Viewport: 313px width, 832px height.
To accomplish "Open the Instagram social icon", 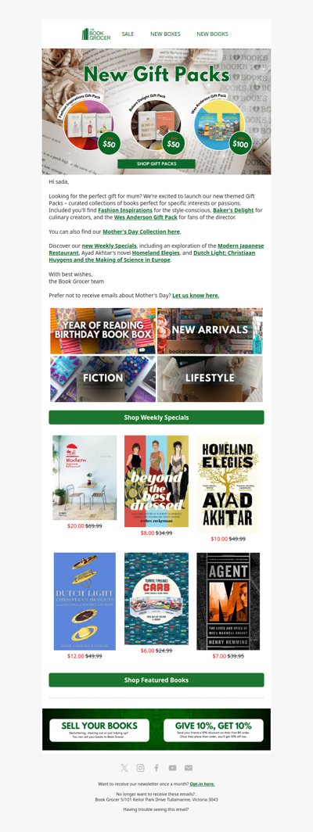I will click(140, 768).
